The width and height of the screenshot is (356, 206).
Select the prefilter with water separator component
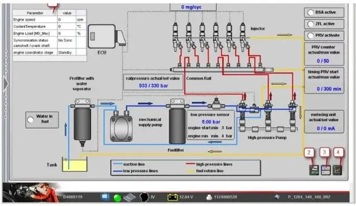[x=82, y=122]
